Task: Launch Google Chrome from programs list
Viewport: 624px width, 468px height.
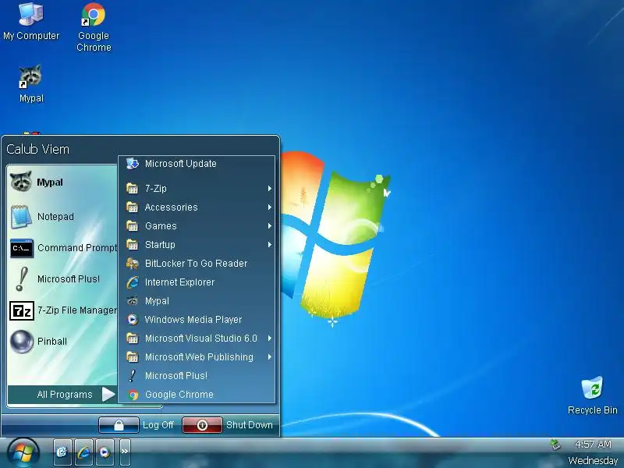Action: coord(197,395)
